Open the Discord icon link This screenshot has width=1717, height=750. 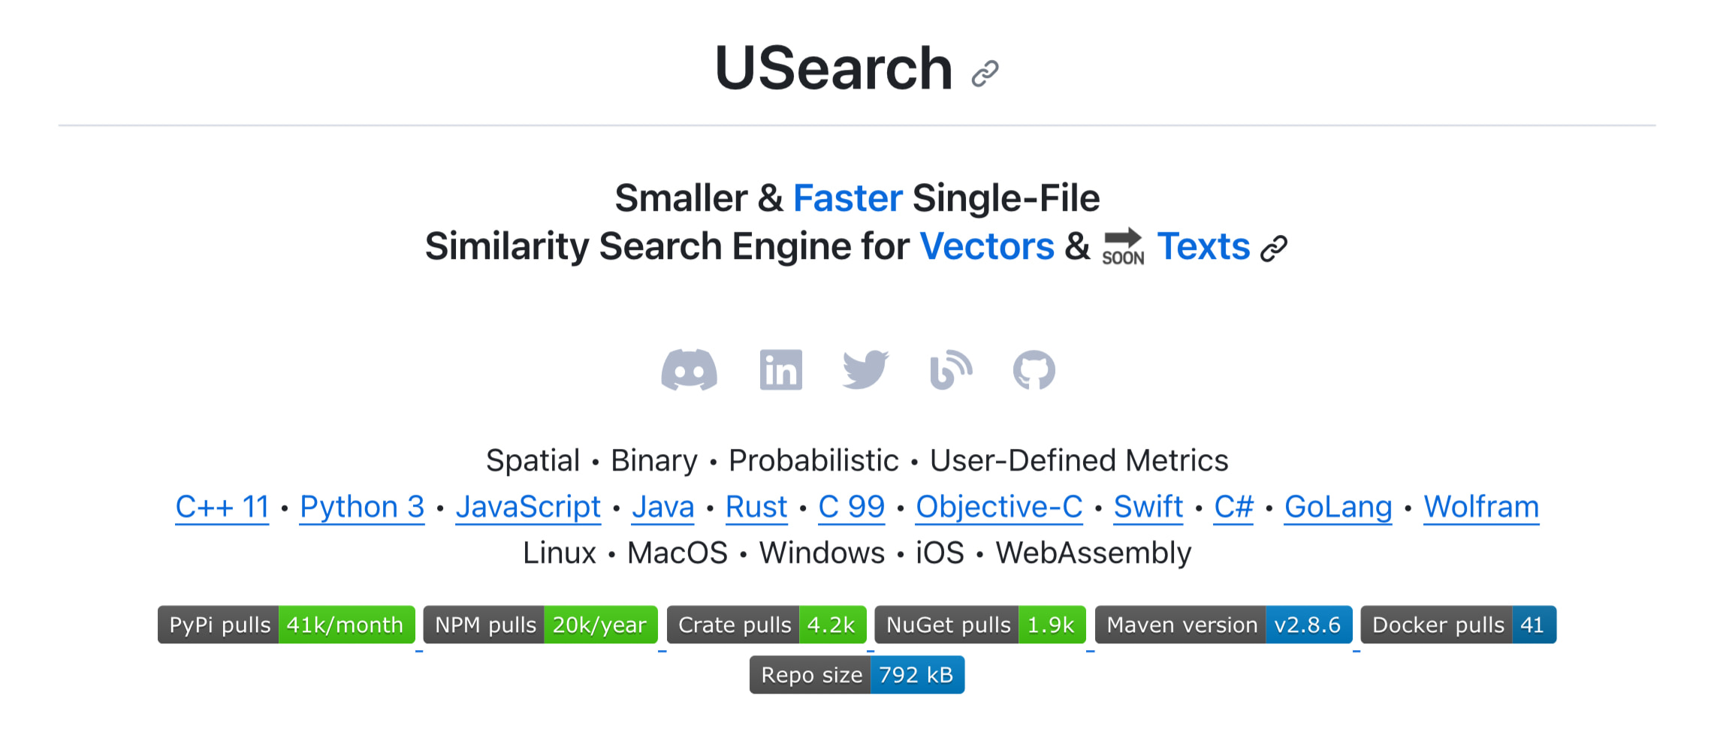tap(689, 370)
